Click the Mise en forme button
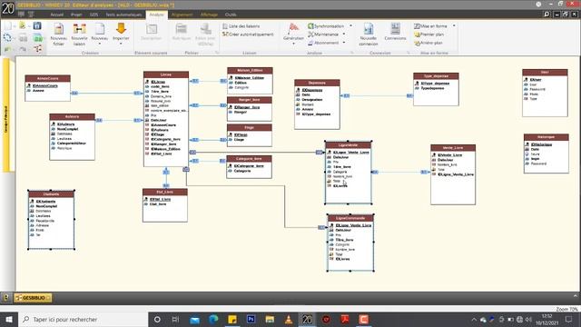Viewport: 581px width, 327px height. pos(430,26)
